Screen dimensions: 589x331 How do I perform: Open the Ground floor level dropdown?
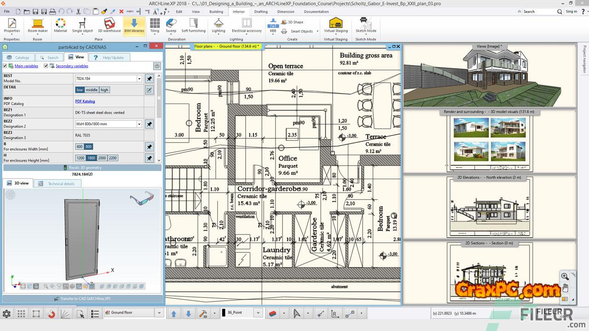pyautogui.click(x=159, y=313)
